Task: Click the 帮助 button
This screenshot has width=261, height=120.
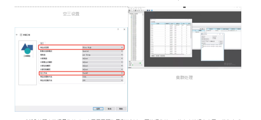Action: pyautogui.click(x=121, y=109)
